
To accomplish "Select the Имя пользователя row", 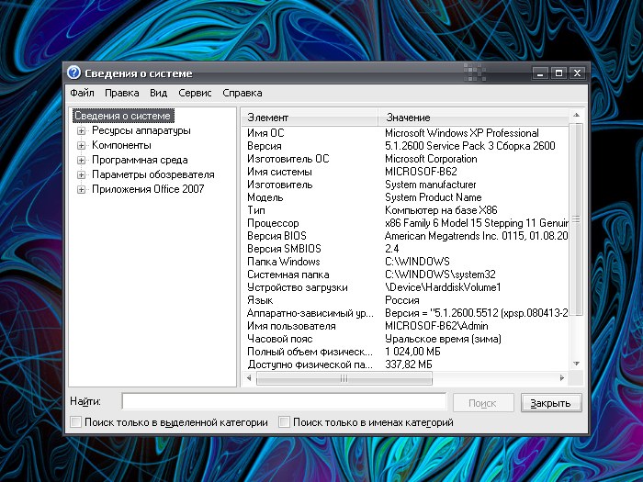I will 406,326.
